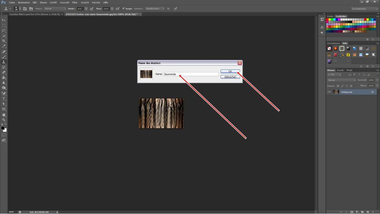Viewport: 380px width, 214px height.
Task: Select the Paint Bucket tool
Action: (x=4, y=78)
